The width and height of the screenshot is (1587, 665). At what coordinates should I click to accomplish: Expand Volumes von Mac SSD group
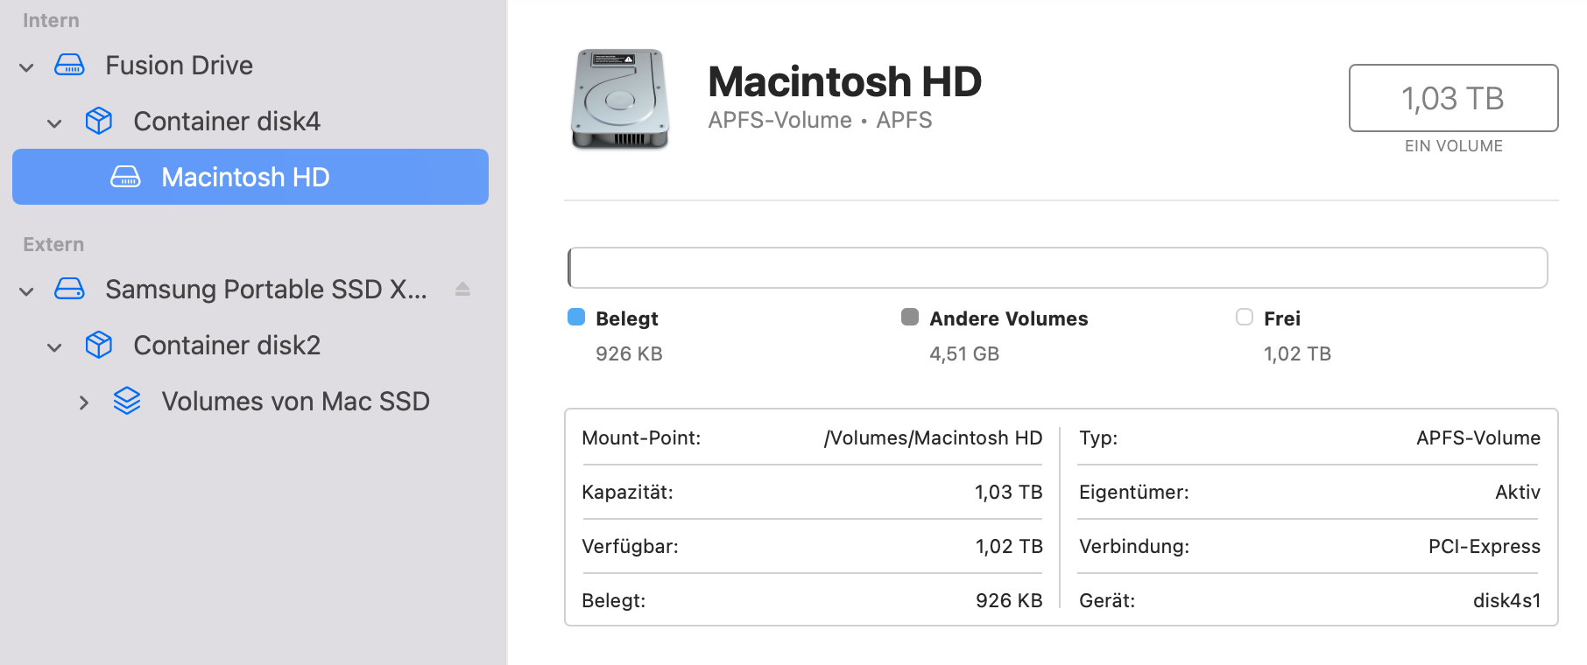coord(83,402)
